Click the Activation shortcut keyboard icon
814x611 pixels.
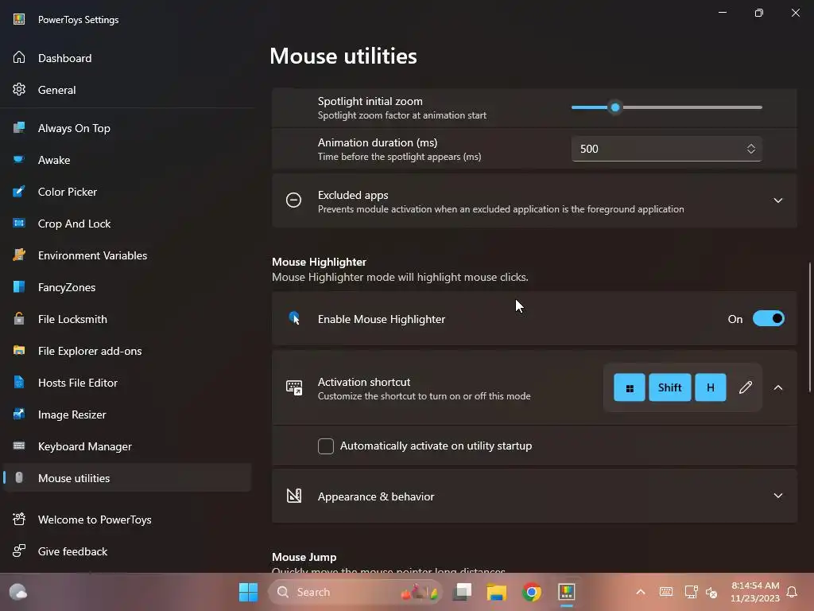294,387
